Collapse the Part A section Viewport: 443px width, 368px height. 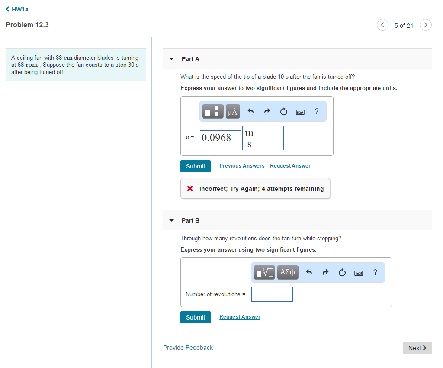coord(171,59)
